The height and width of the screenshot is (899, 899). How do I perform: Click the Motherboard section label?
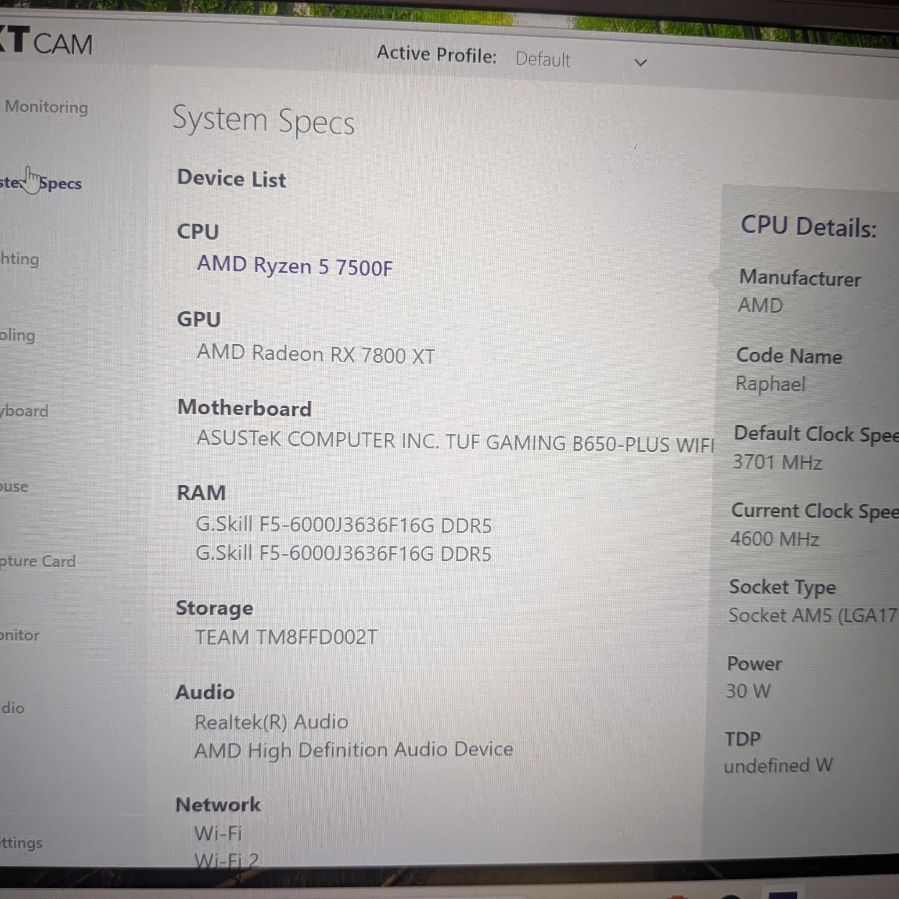[x=245, y=408]
